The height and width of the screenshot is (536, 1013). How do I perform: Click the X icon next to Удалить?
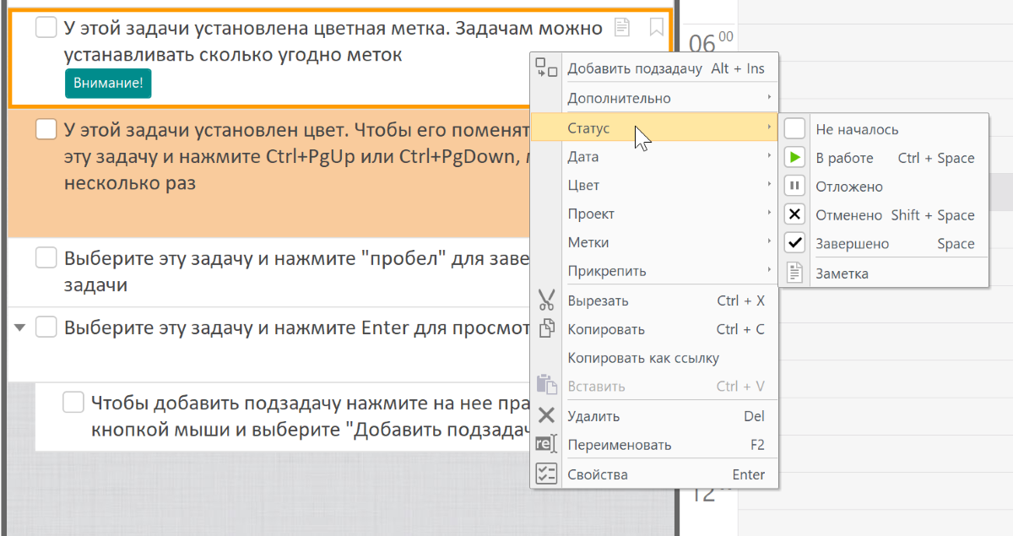pos(546,415)
